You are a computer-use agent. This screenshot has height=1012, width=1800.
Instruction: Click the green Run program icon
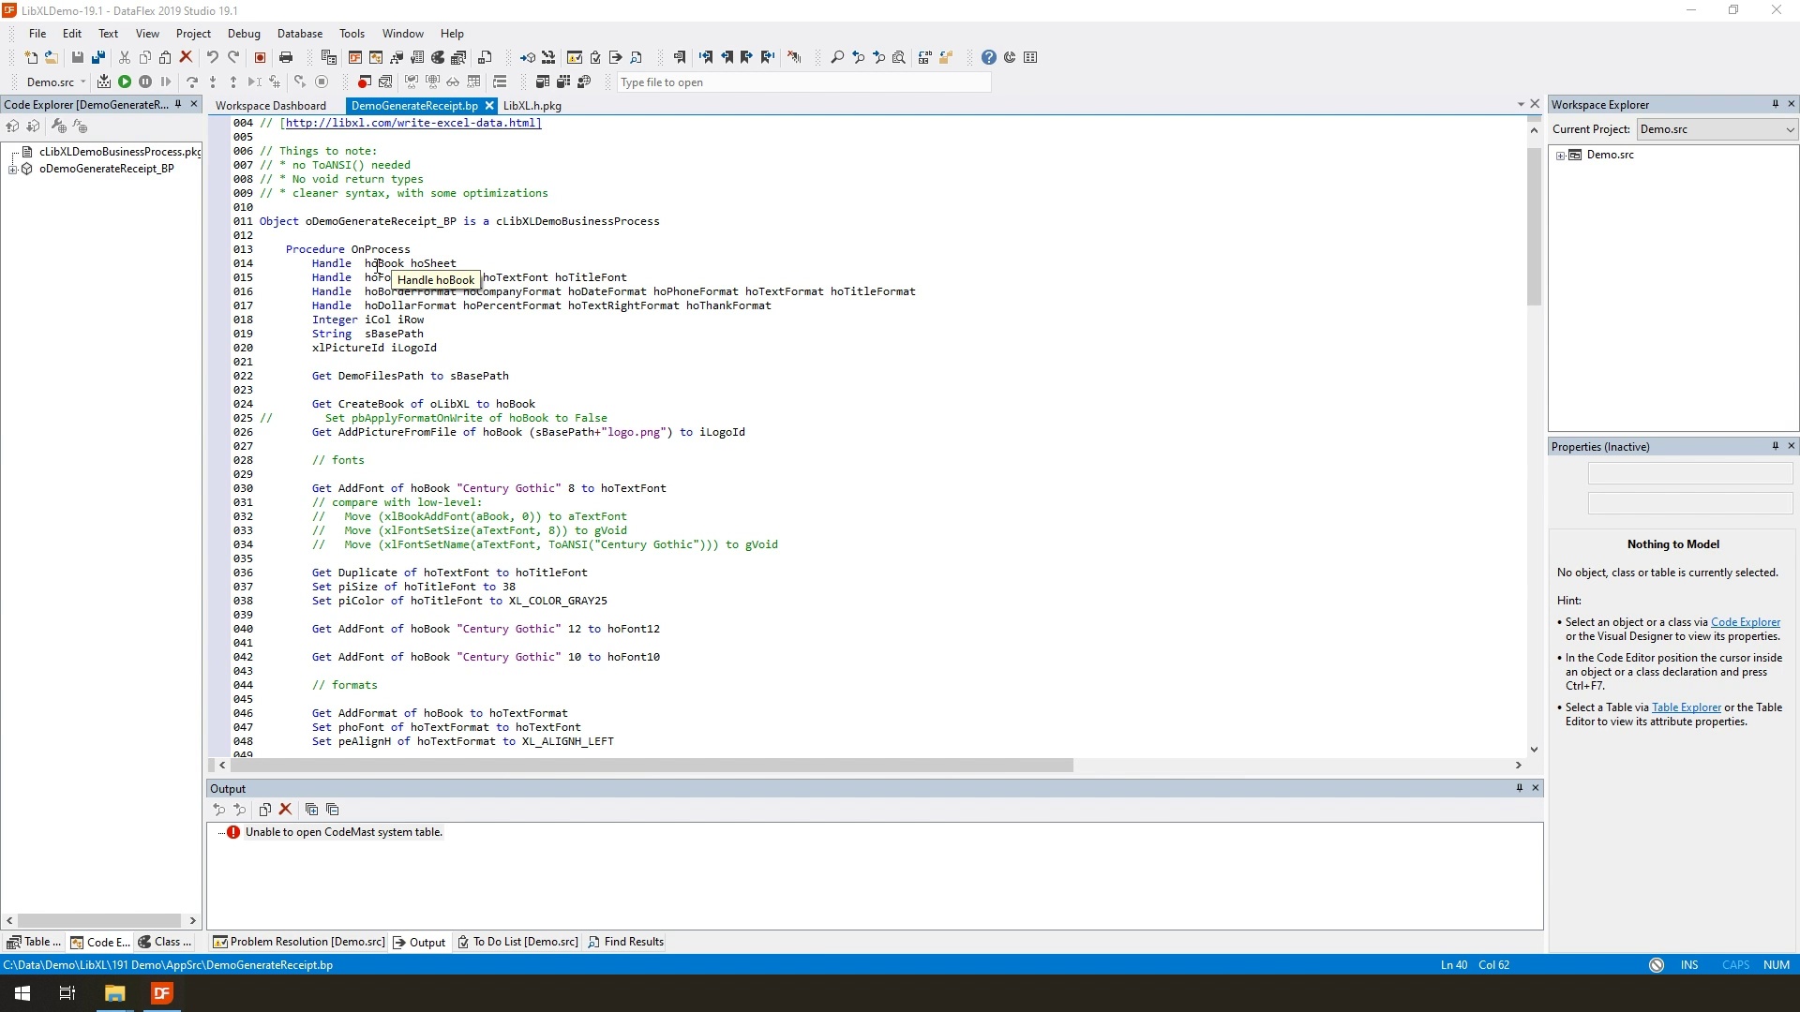click(125, 82)
